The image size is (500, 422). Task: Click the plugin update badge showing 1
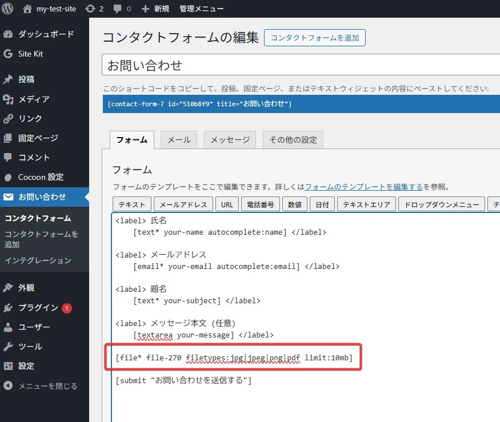[x=67, y=308]
